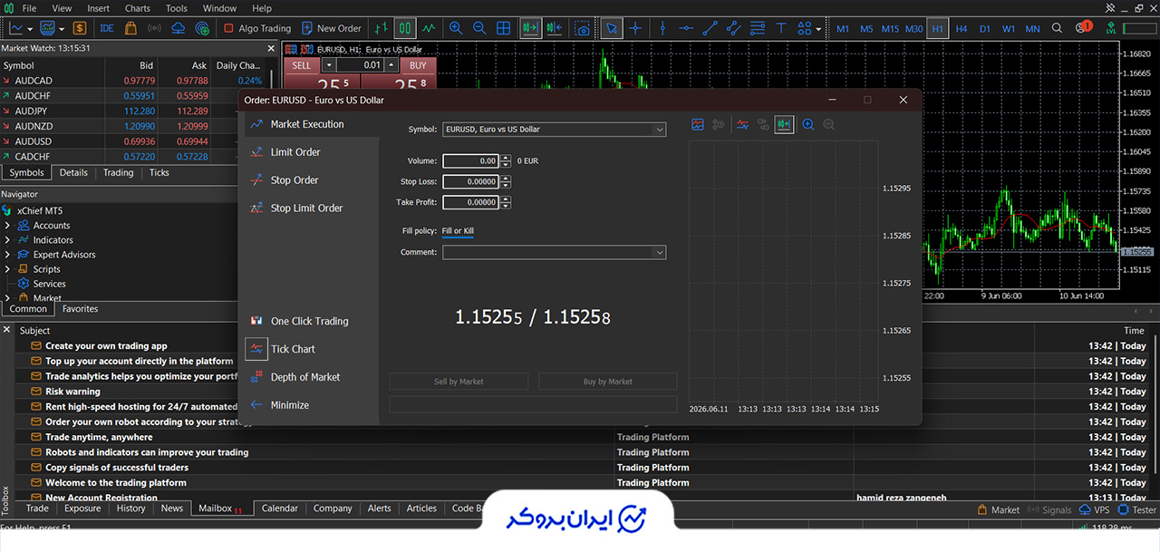Select the trendline drawing tool
This screenshot has height=552, width=1160.
(x=710, y=28)
